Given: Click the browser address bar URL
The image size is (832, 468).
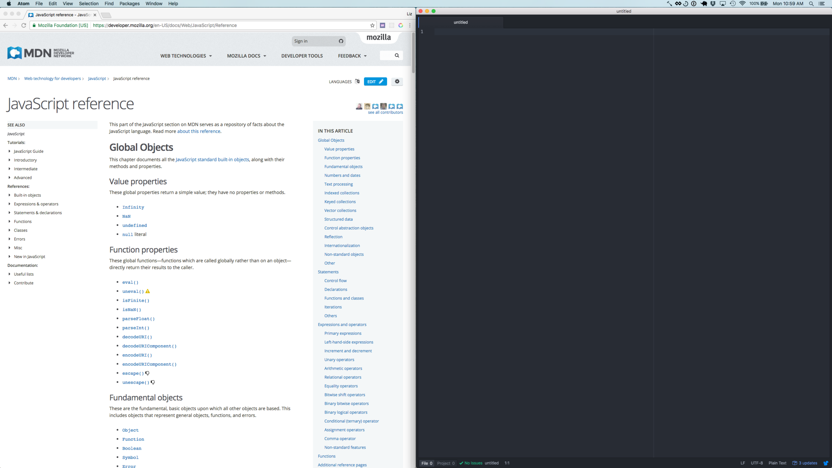Looking at the screenshot, I should 165,25.
